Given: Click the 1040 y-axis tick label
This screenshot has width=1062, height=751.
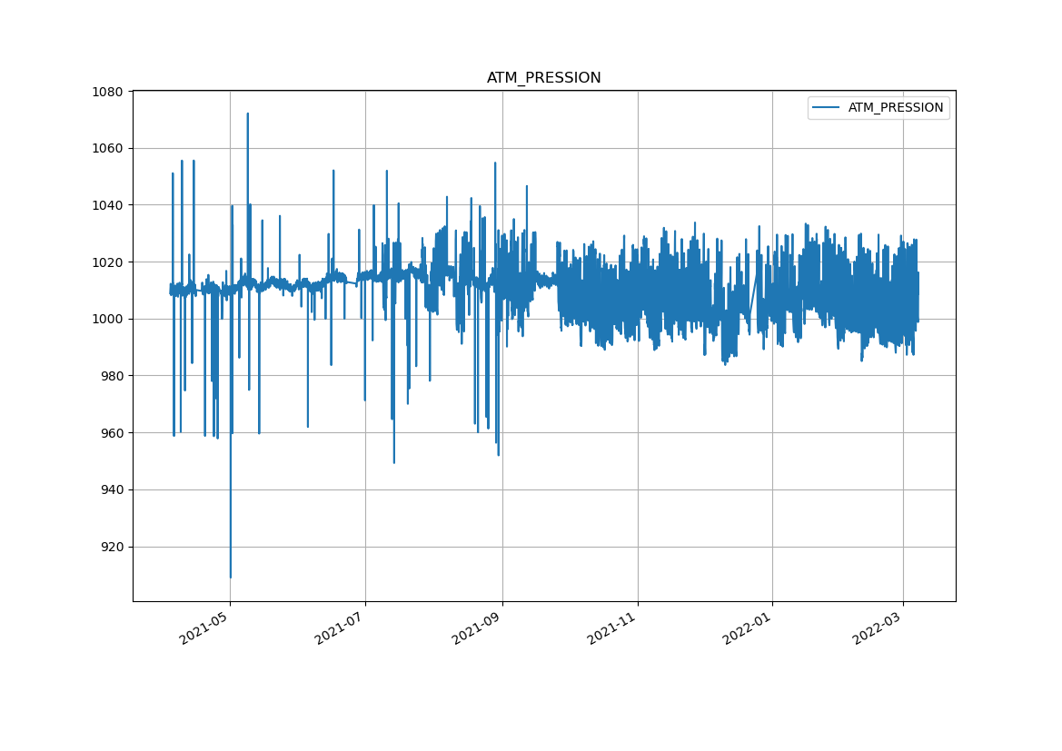Looking at the screenshot, I should [x=109, y=205].
